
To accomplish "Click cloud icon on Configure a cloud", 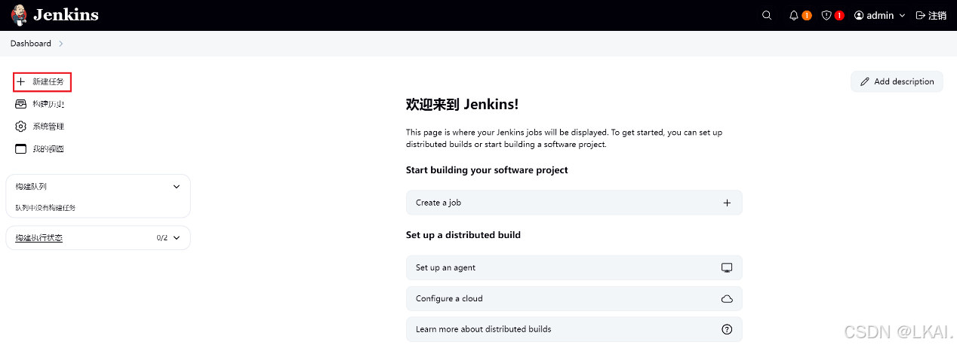I will click(727, 298).
